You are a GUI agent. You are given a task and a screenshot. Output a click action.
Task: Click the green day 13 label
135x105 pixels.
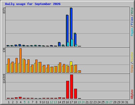pos(55,102)
